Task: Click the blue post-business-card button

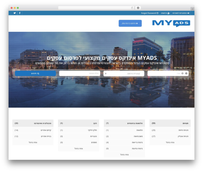Action: tap(130, 23)
